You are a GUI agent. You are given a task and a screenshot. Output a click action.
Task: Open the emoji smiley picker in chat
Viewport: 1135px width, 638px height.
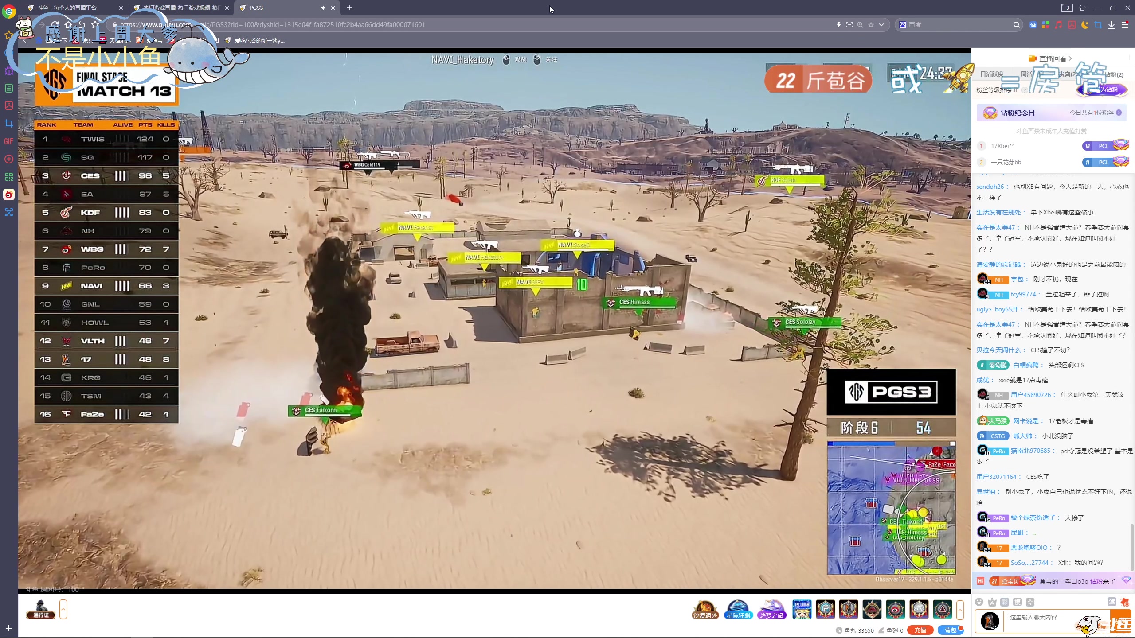pos(979,602)
